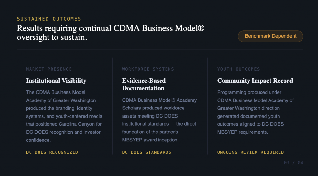This screenshot has height=176, width=318.
Task: Click the horizontal divider under the headline
Action: 160,50
